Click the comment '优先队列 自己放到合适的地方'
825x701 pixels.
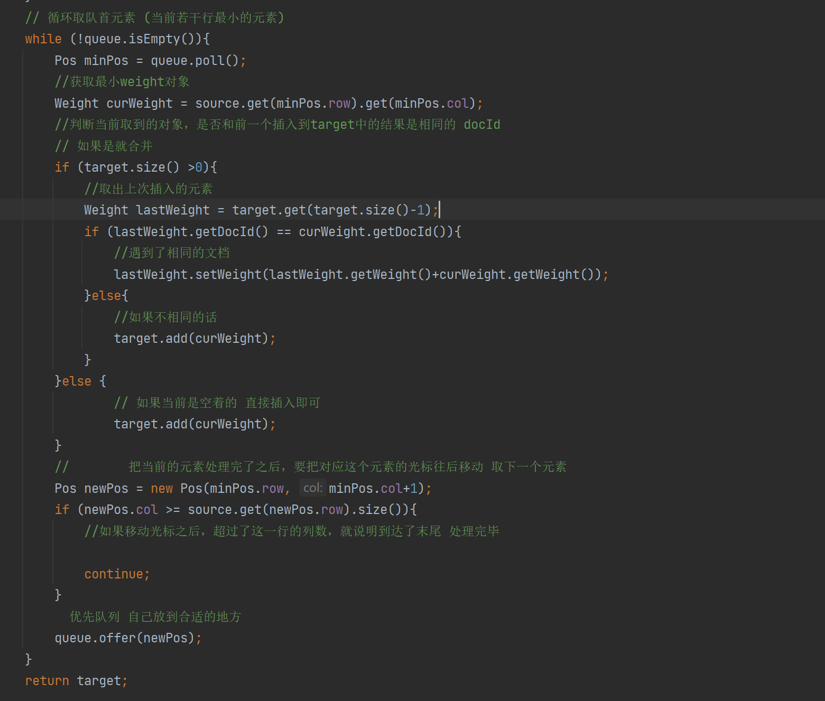(155, 617)
